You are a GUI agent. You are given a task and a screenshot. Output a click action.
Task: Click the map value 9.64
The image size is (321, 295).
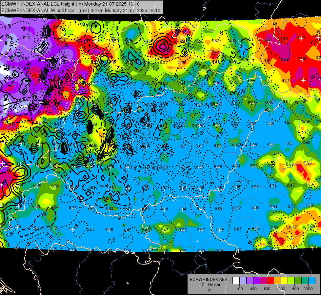(55, 207)
